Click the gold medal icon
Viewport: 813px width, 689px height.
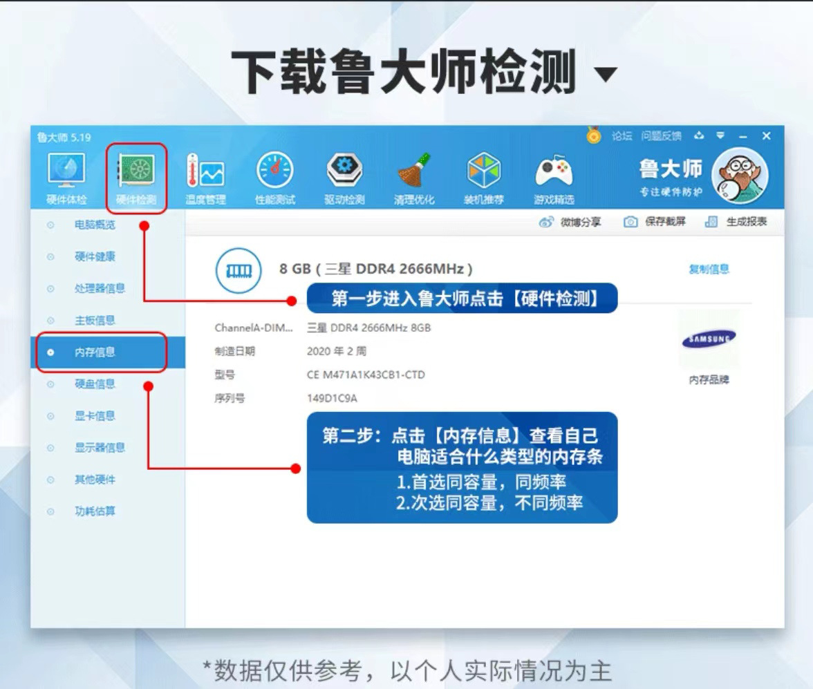(x=594, y=135)
